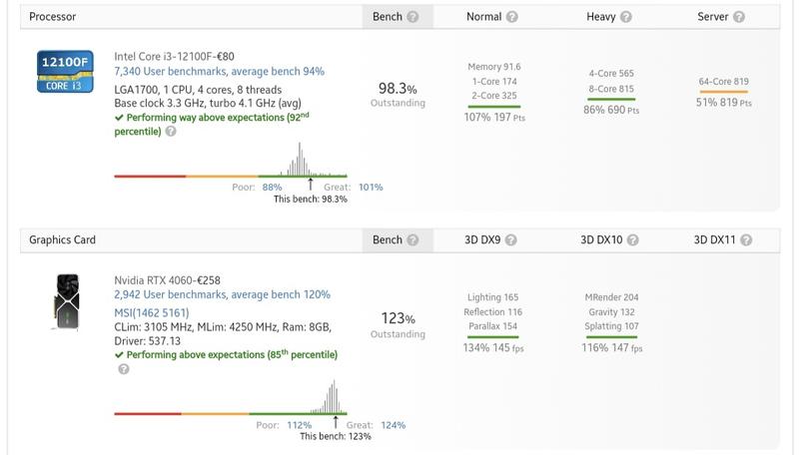Click help icon beside Heavy heading
This screenshot has height=455, width=799.
[626, 17]
